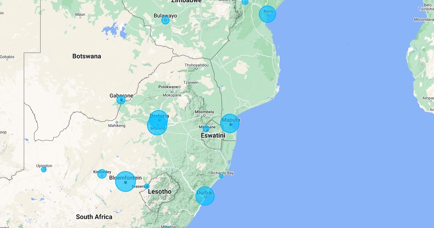Click the Bulawayo bubble marker

(165, 20)
